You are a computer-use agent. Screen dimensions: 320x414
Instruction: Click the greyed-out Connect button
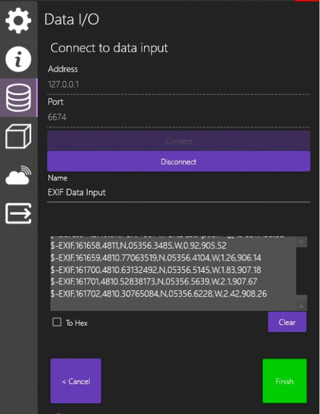click(179, 141)
